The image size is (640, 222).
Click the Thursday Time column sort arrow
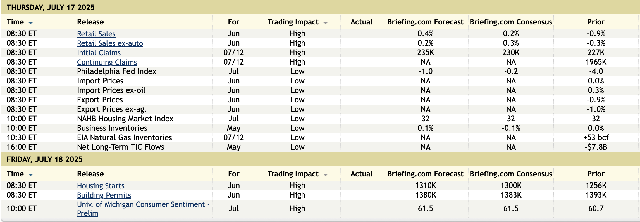coord(31,23)
